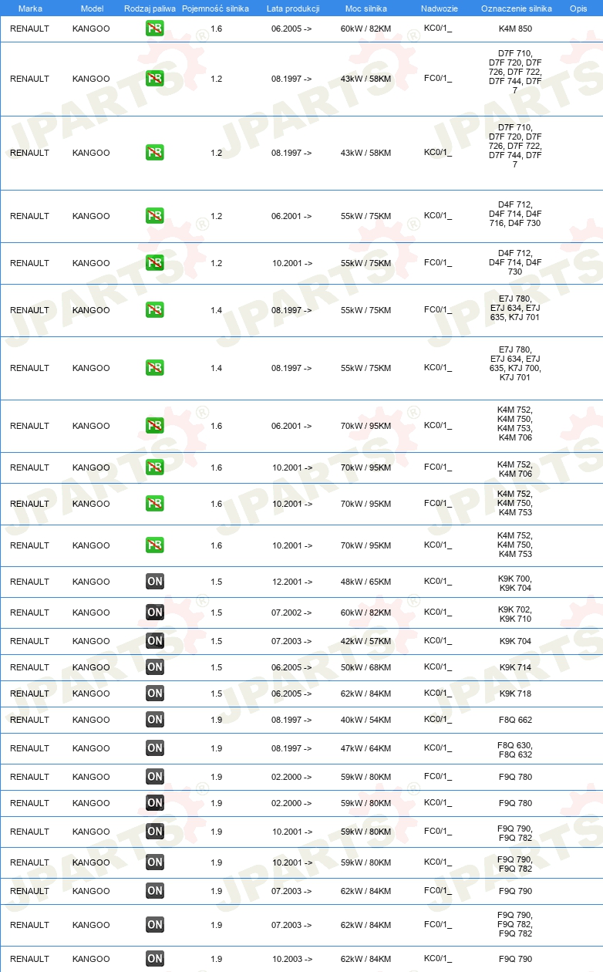Viewport: 603px width, 972px height.
Task: Click petrol icon for K4M 752, K4M 706 row
Action: (x=155, y=467)
